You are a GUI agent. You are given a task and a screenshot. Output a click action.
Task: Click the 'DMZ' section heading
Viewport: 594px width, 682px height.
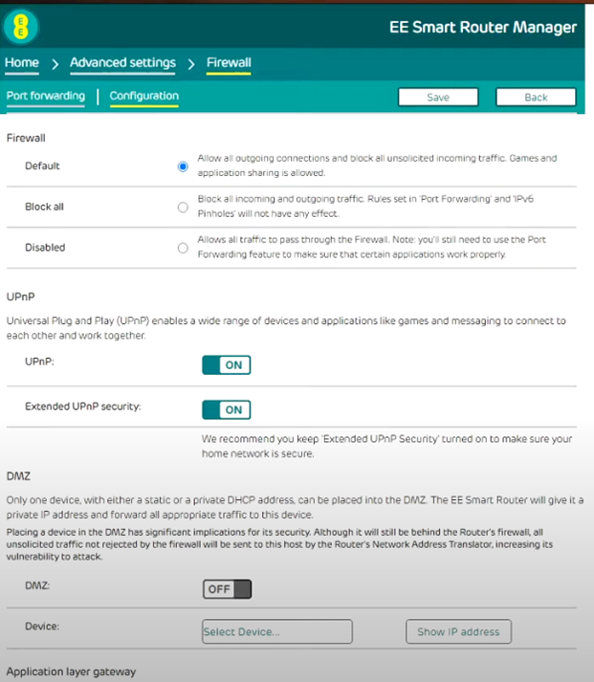click(x=18, y=475)
